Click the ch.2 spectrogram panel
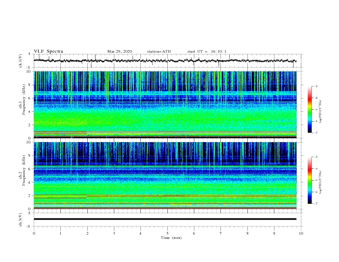 (x=165, y=176)
